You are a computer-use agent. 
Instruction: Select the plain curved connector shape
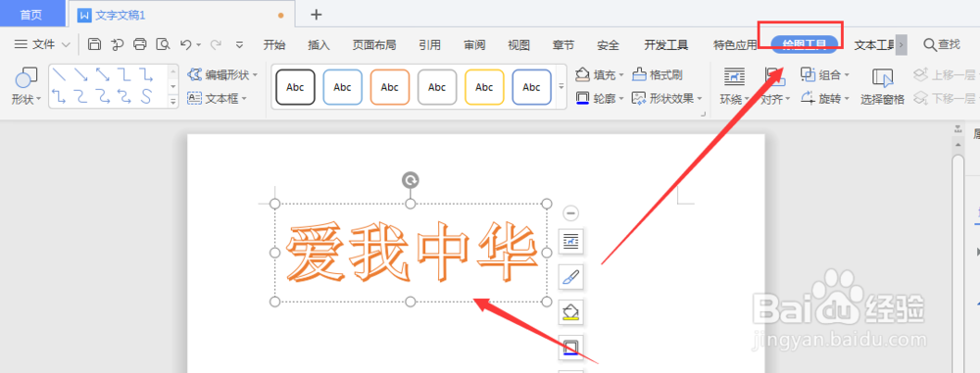click(x=80, y=96)
